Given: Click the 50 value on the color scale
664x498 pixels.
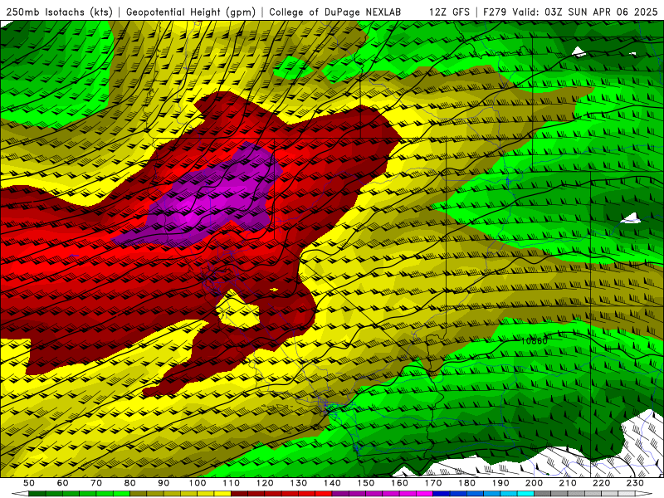Looking at the screenshot, I should (29, 483).
